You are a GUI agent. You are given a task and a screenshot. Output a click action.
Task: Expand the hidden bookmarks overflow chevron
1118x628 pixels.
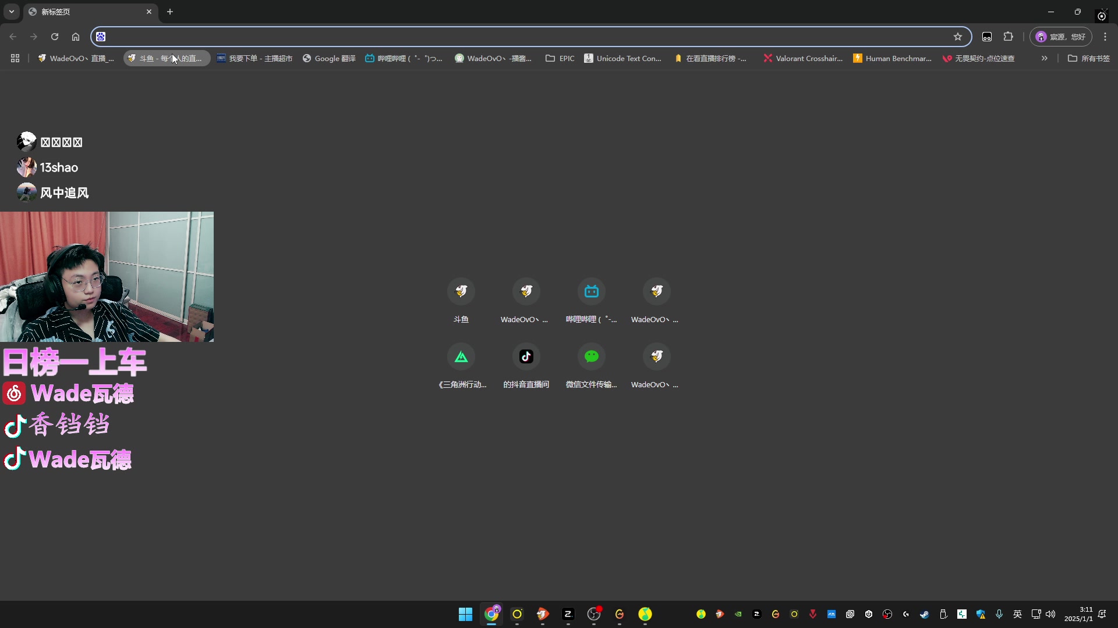pos(1045,58)
